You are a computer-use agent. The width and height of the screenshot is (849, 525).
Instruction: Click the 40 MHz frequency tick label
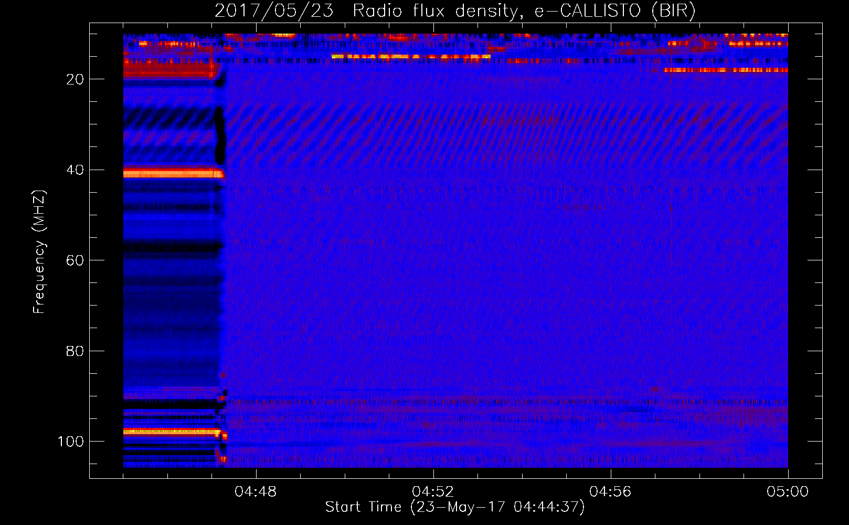[x=75, y=170]
